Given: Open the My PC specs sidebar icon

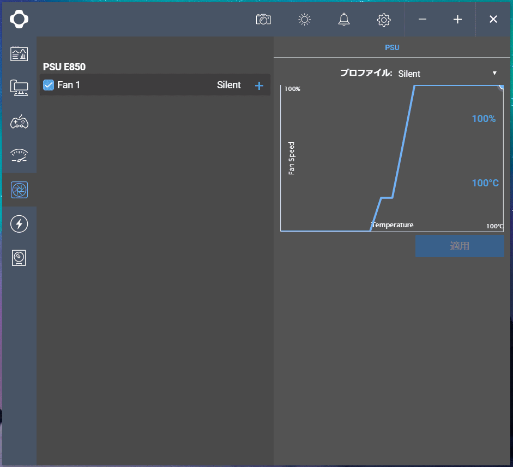Looking at the screenshot, I should tap(19, 88).
